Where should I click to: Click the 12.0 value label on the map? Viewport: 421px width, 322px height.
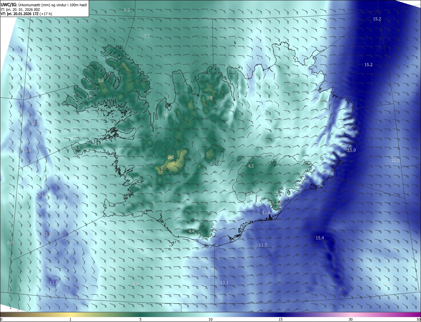tap(395, 160)
